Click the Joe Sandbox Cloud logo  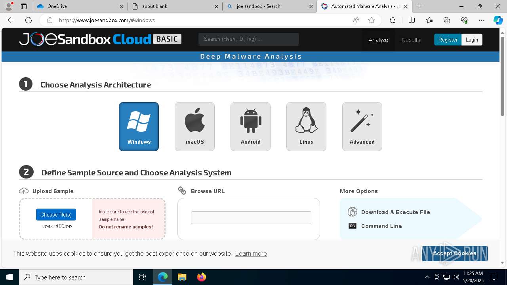[x=100, y=39]
